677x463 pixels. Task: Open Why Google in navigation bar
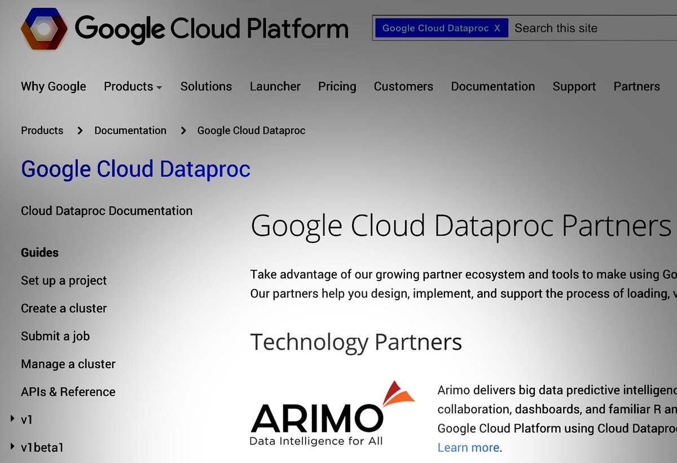pyautogui.click(x=54, y=86)
